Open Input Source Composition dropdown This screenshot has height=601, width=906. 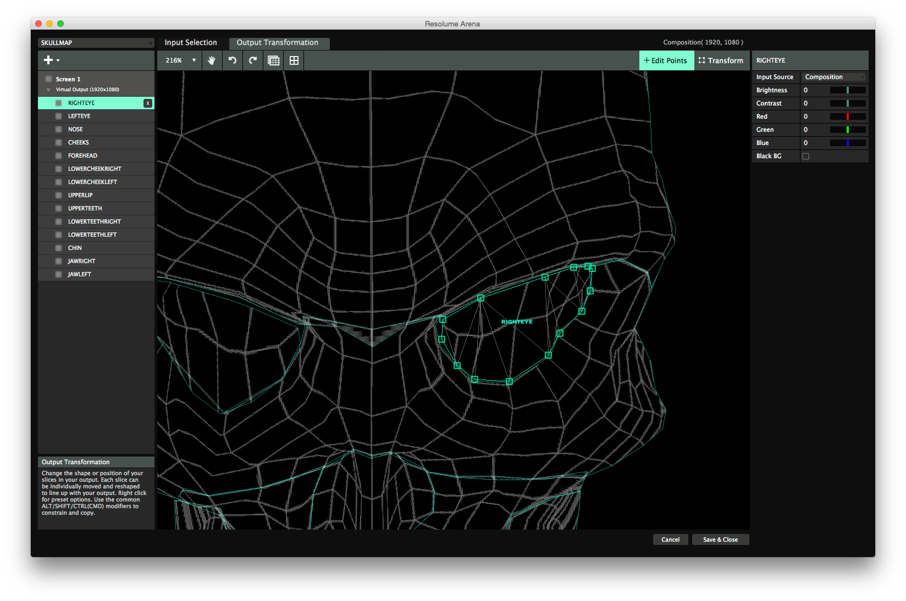(833, 77)
